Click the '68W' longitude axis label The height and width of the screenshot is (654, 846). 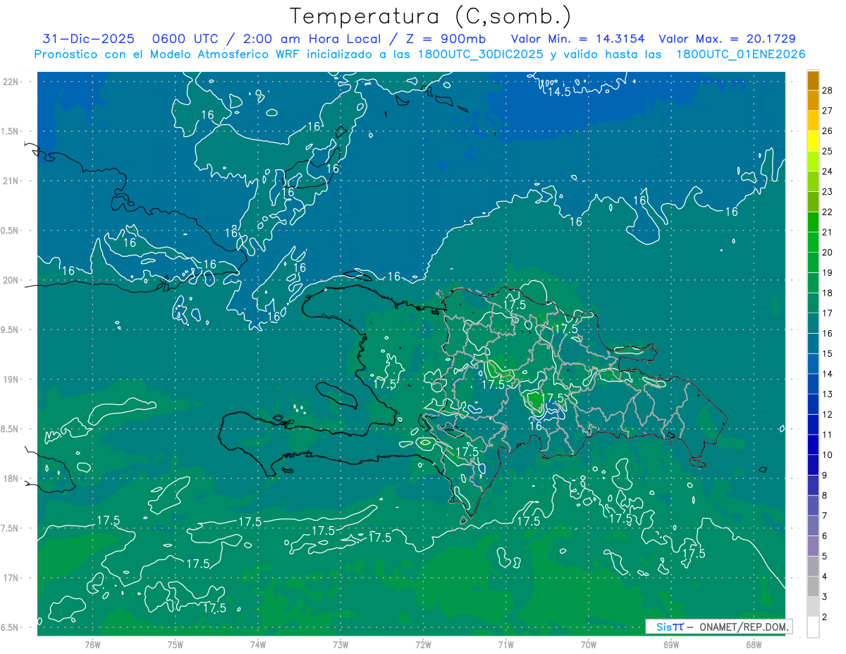754,645
